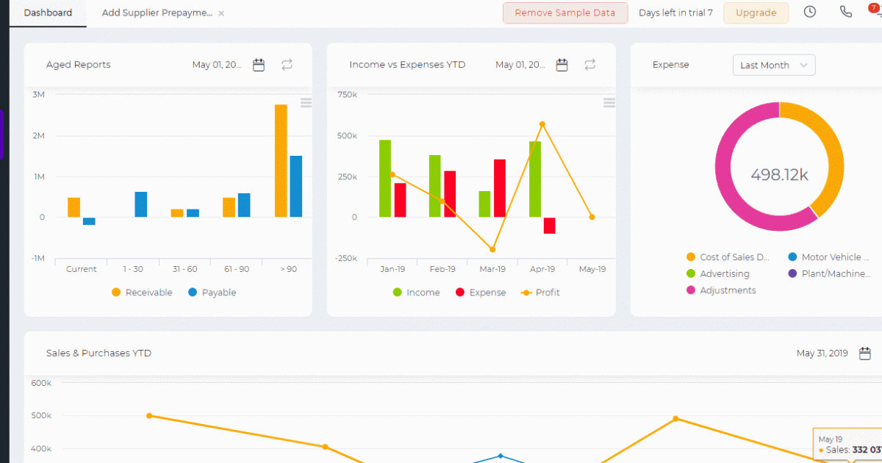Open Income vs Expenses chart context menu
882x463 pixels.
609,103
